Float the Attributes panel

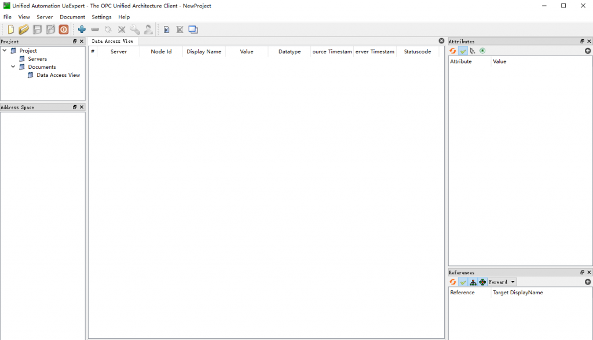pyautogui.click(x=582, y=41)
